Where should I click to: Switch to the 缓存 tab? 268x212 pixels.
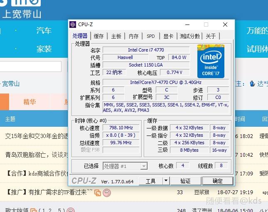coord(98,36)
